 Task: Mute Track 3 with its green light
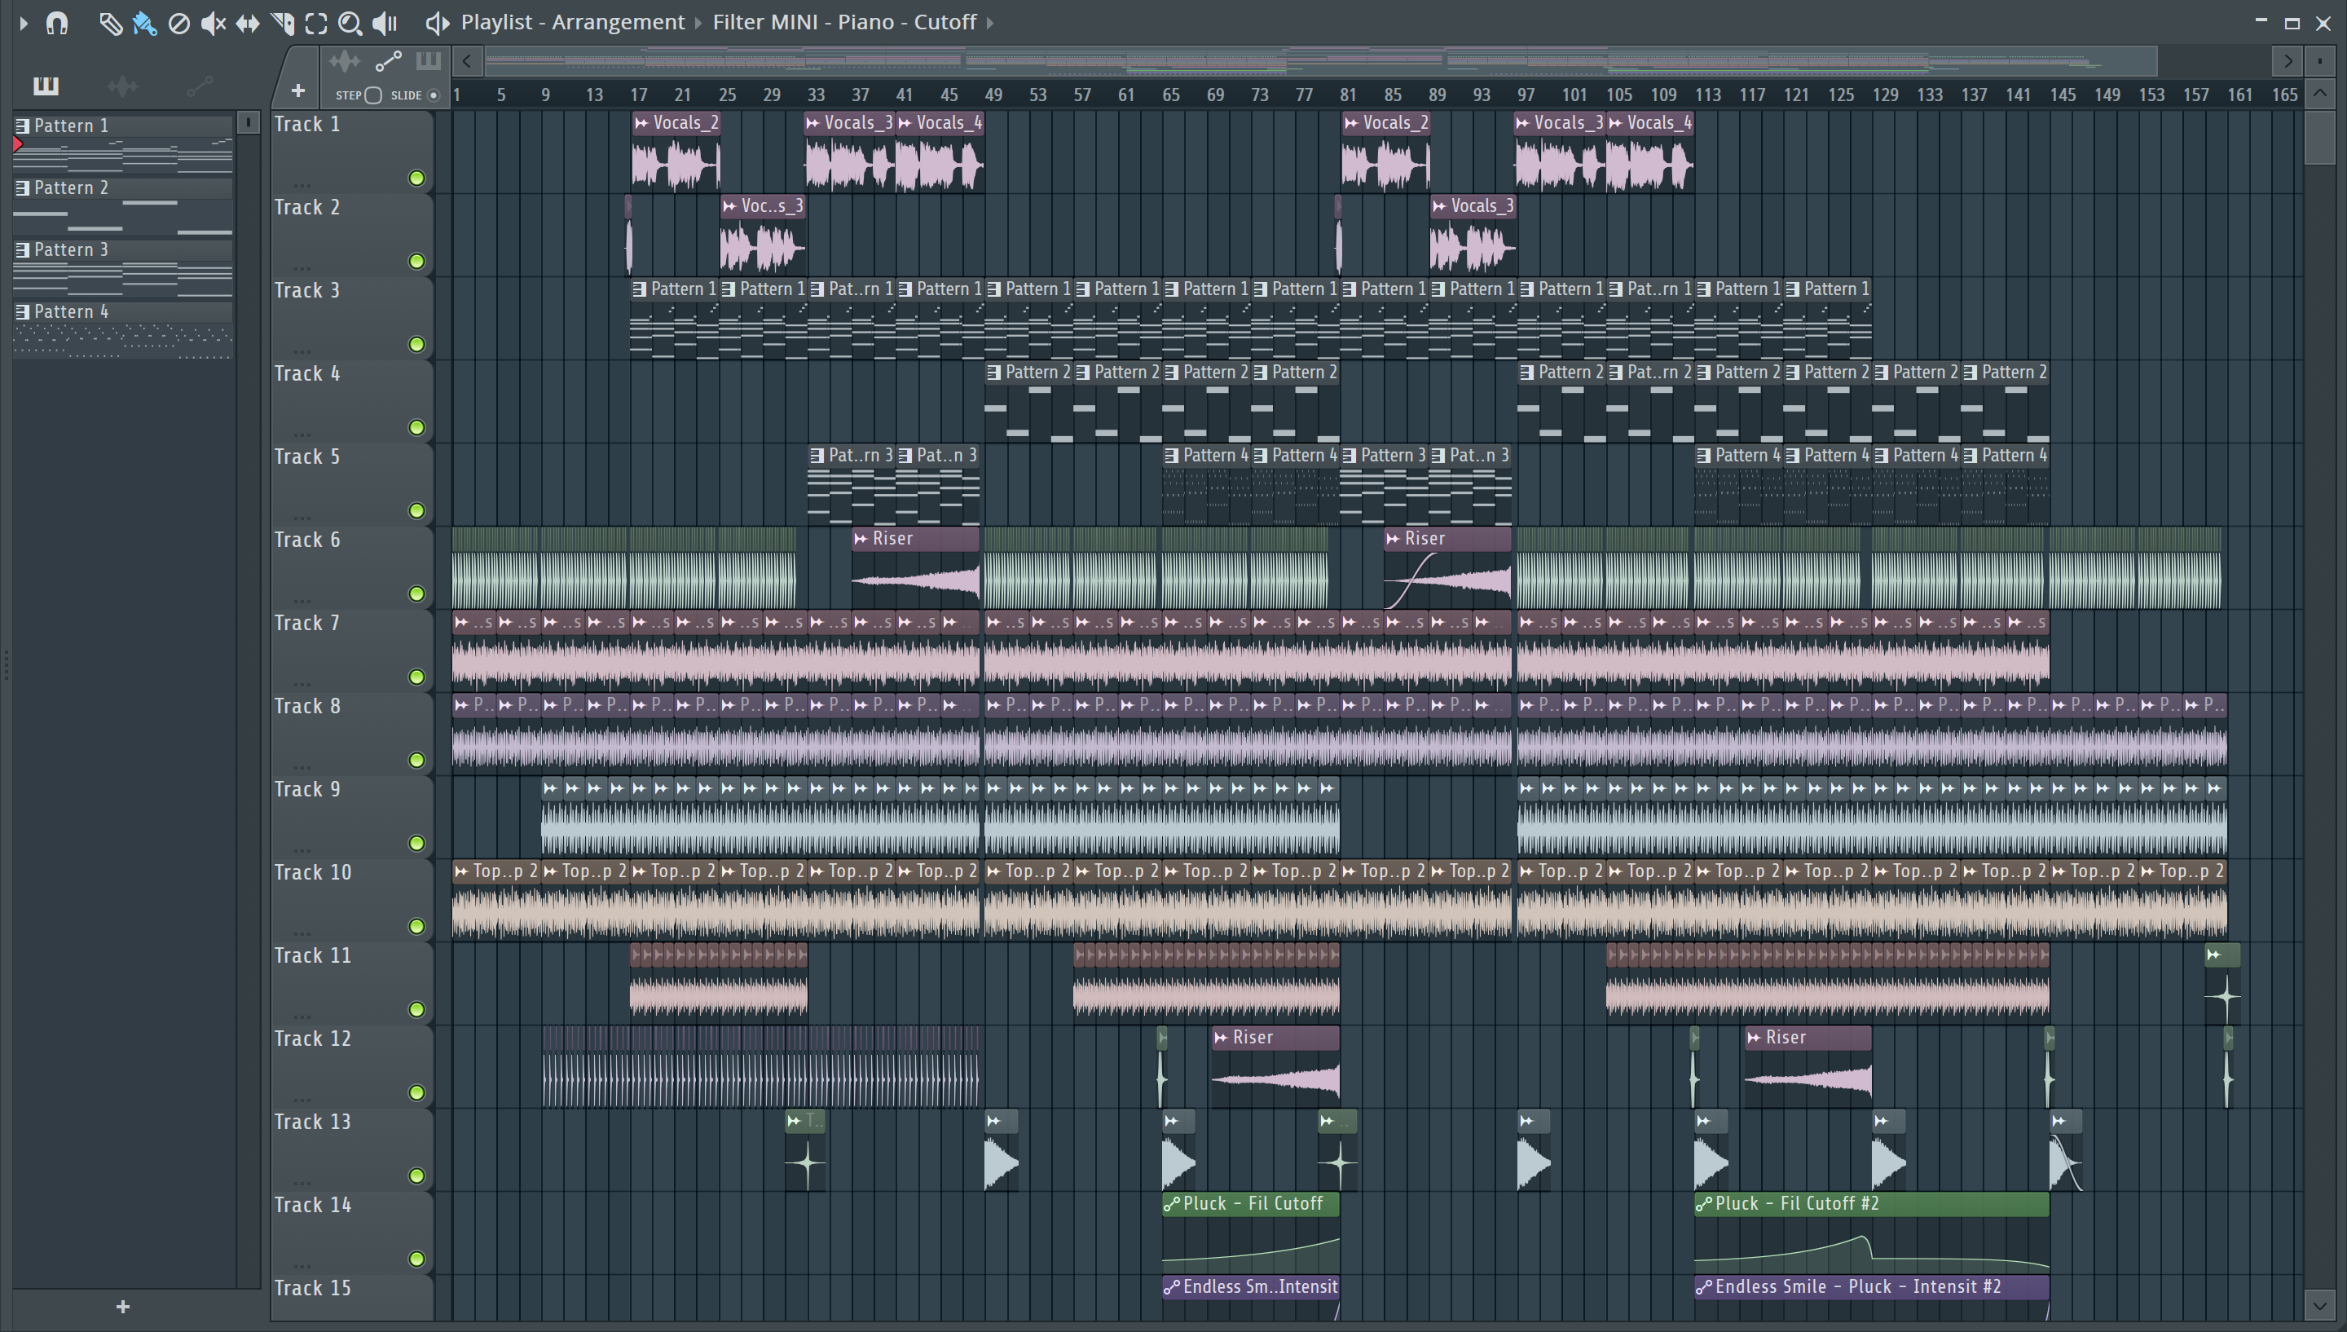click(x=417, y=345)
